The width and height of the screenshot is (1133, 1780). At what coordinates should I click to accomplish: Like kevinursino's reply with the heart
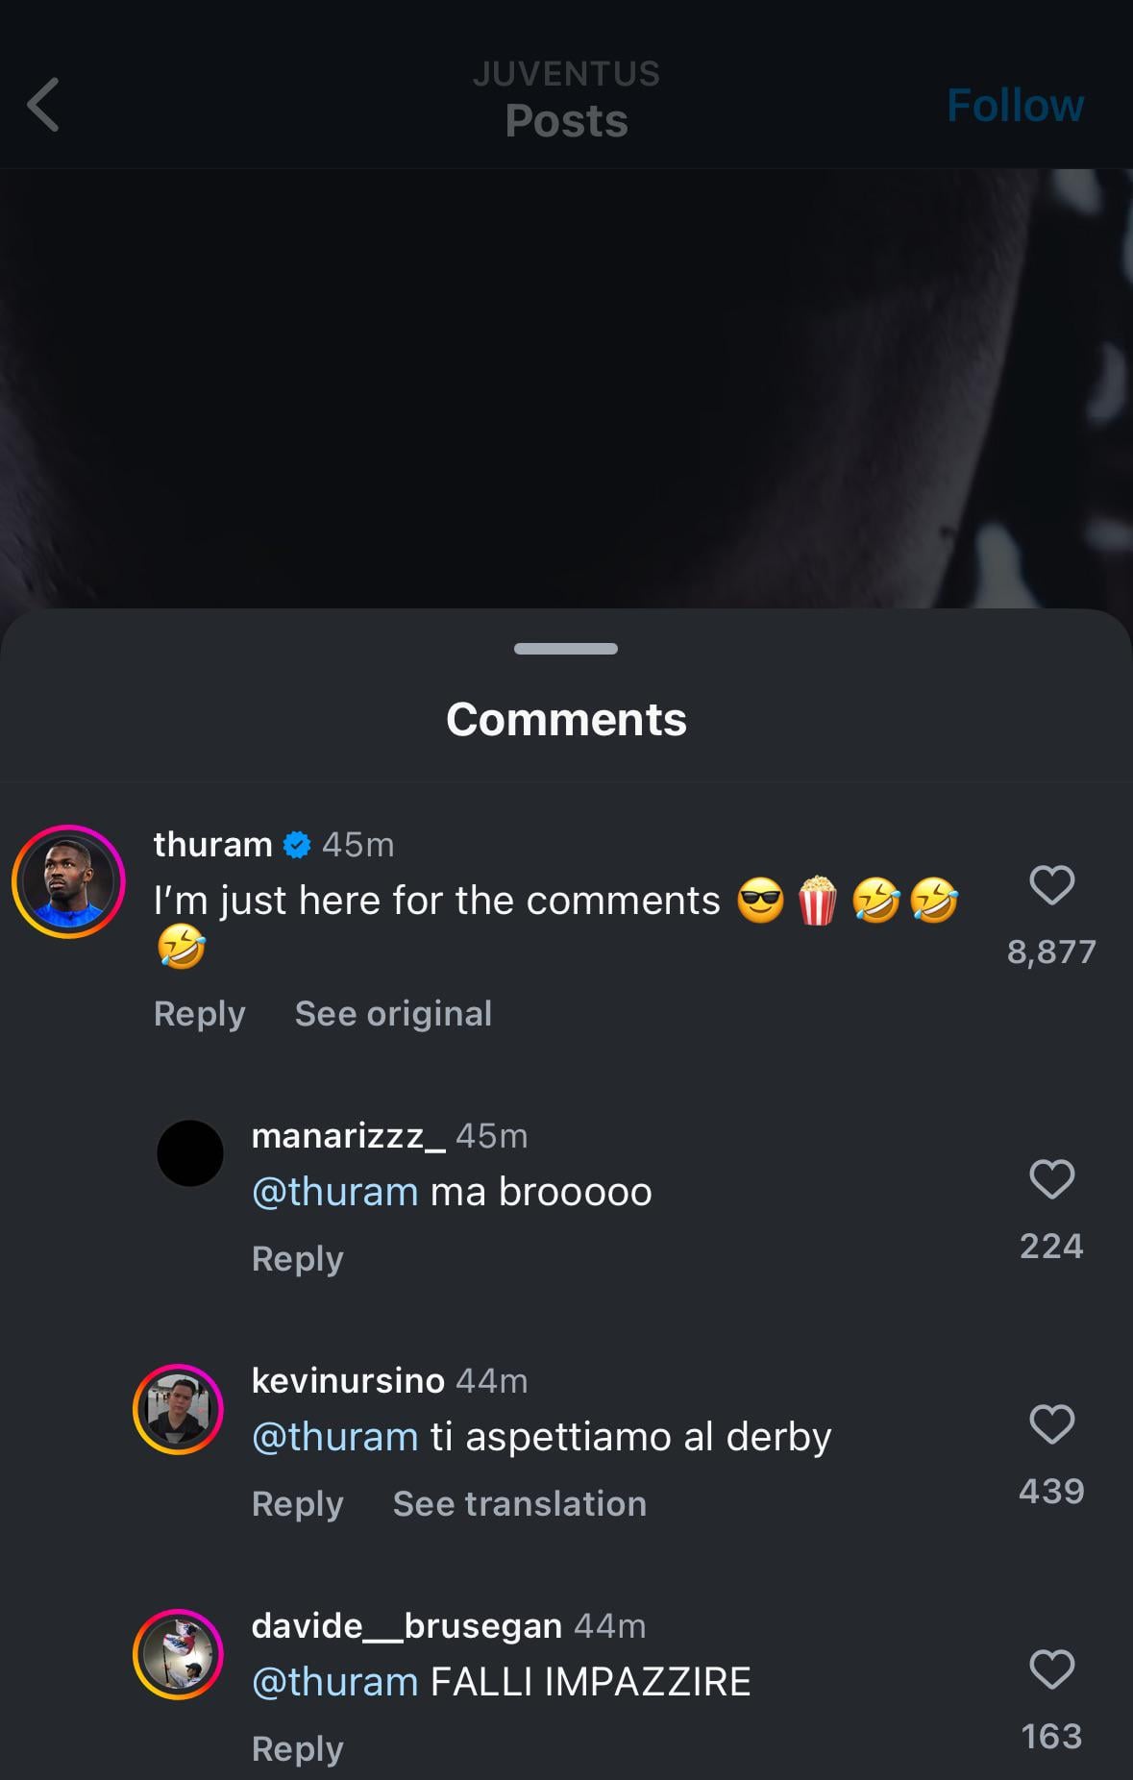[x=1051, y=1424]
